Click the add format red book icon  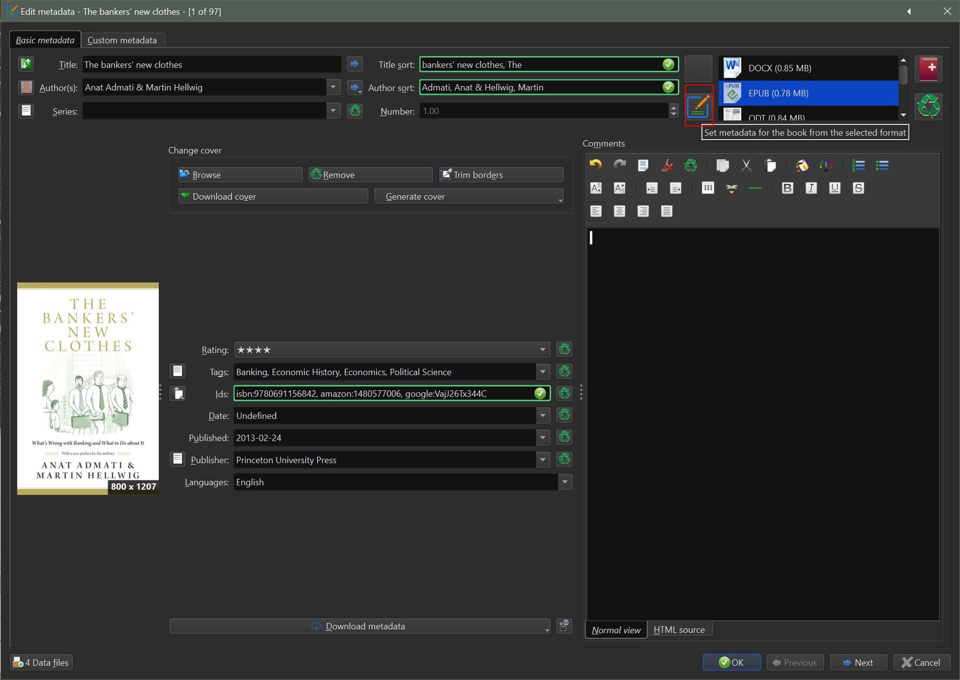pos(928,68)
